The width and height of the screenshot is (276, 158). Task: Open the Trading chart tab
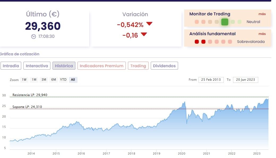pyautogui.click(x=138, y=66)
